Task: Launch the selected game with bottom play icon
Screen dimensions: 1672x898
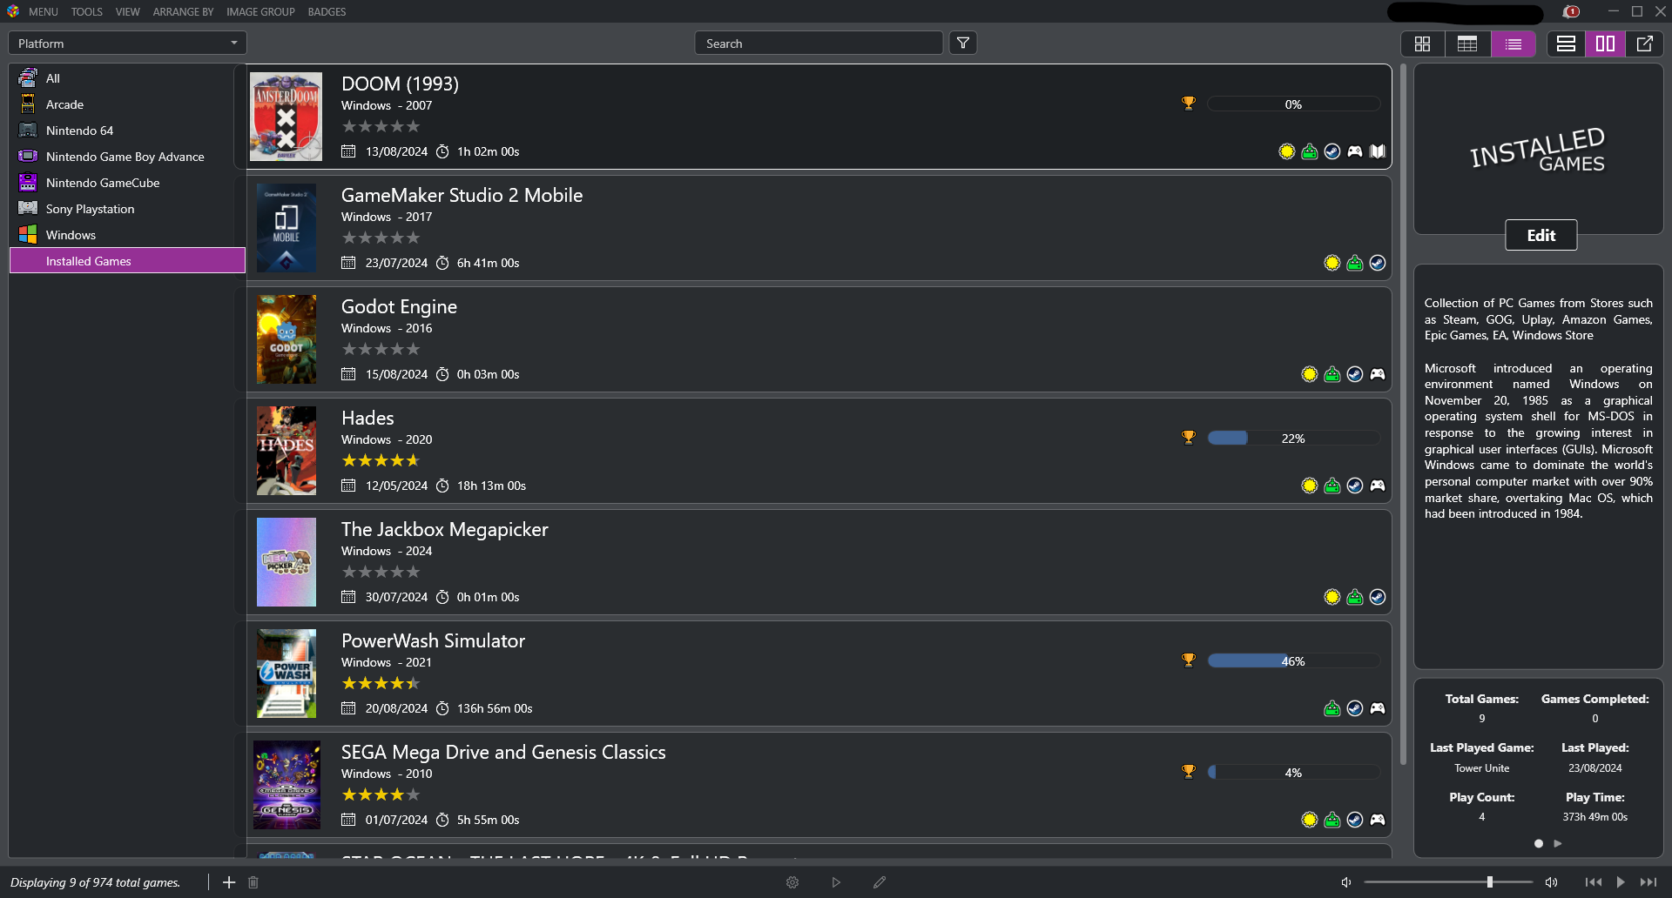Action: click(x=836, y=882)
